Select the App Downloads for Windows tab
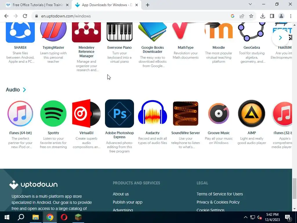 click(106, 5)
